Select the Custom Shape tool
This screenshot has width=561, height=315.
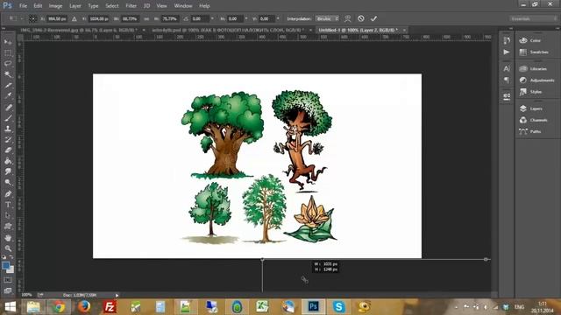8,227
